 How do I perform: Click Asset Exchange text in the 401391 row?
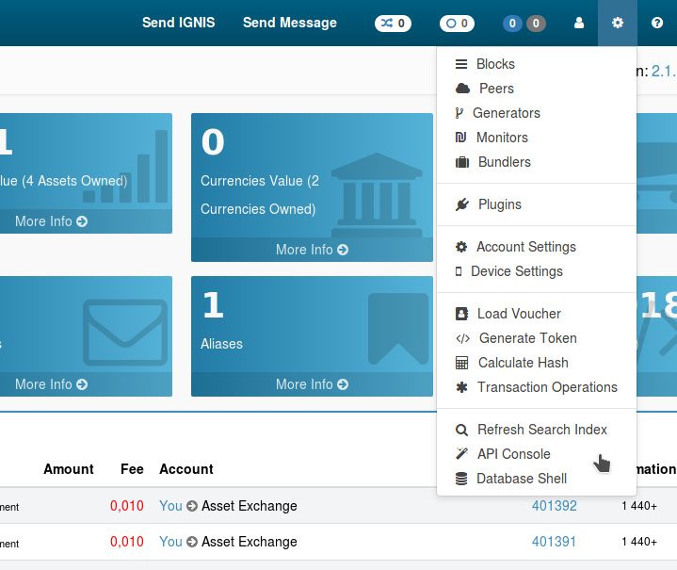(x=250, y=542)
